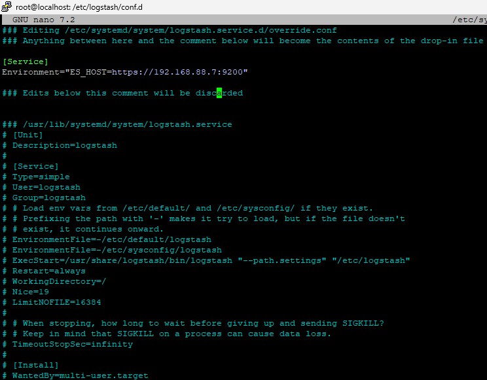This screenshot has width=487, height=380.
Task: Click the PuTTY icon in title bar
Action: click(7, 7)
